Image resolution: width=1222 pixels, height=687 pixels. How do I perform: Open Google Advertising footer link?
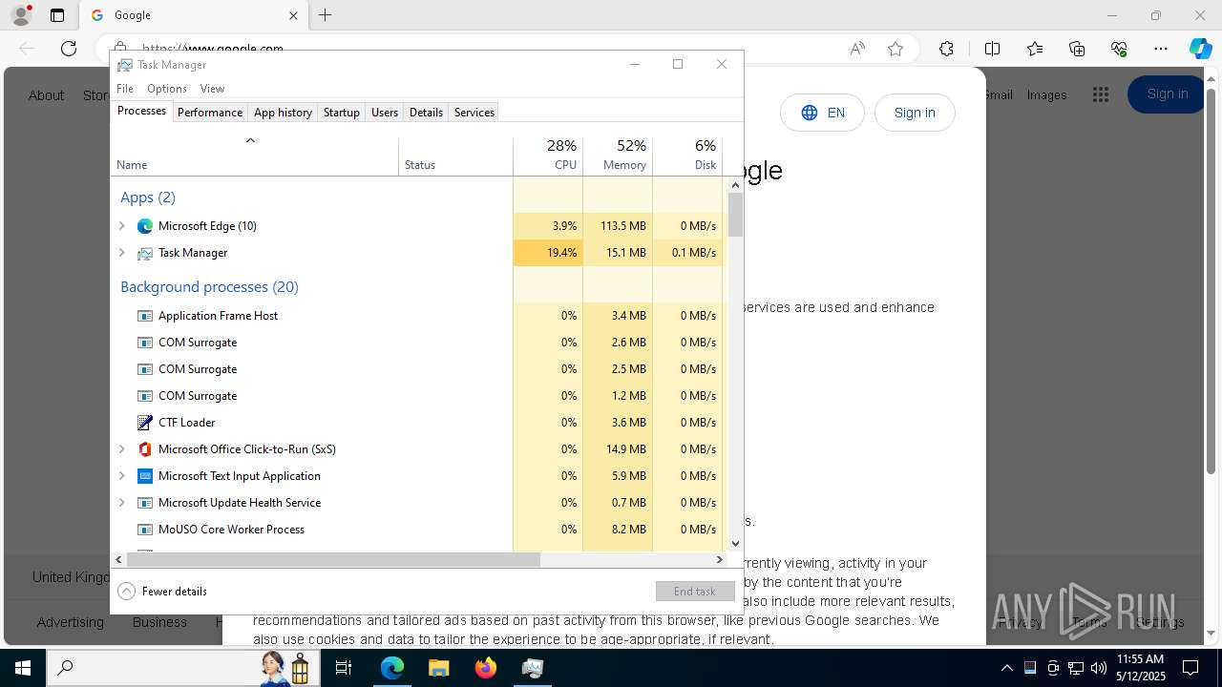pyautogui.click(x=71, y=622)
